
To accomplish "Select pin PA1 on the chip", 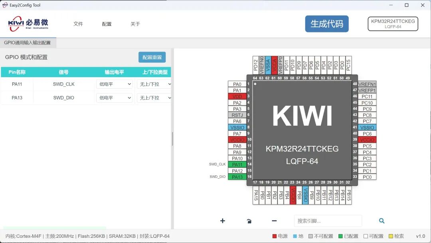I will coord(237,90).
